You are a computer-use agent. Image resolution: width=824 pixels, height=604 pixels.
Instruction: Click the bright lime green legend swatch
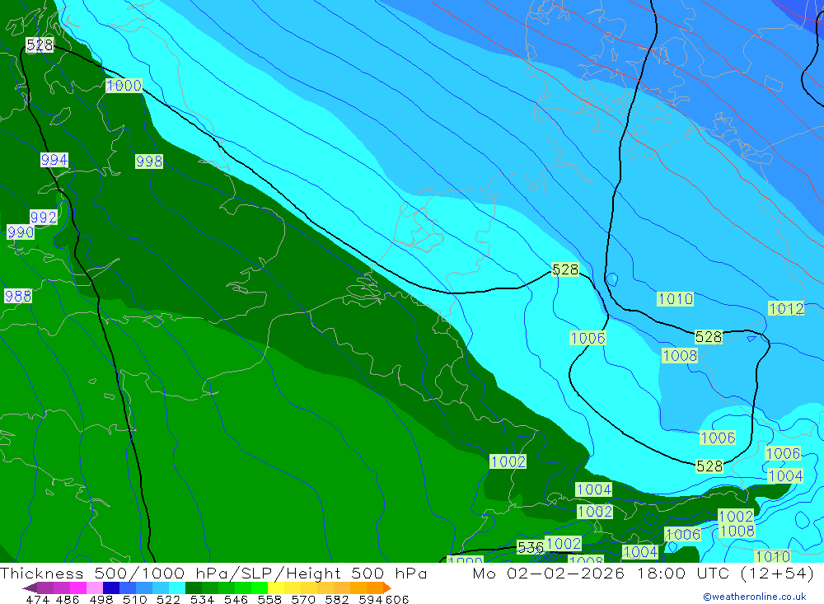point(260,588)
